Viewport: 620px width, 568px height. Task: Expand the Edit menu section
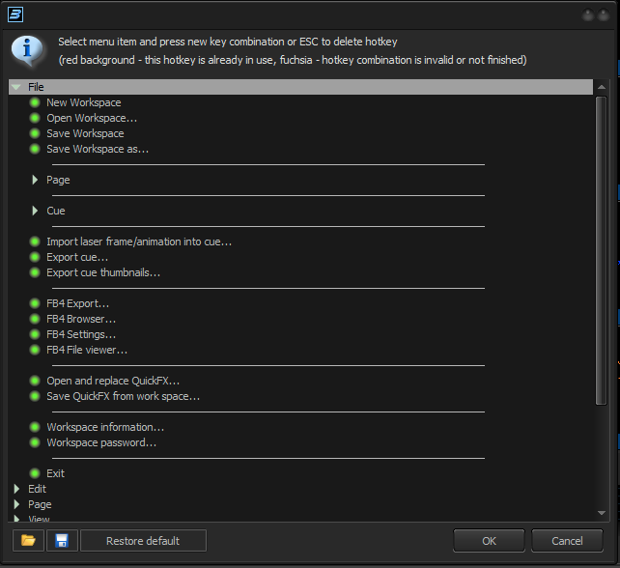[x=16, y=489]
